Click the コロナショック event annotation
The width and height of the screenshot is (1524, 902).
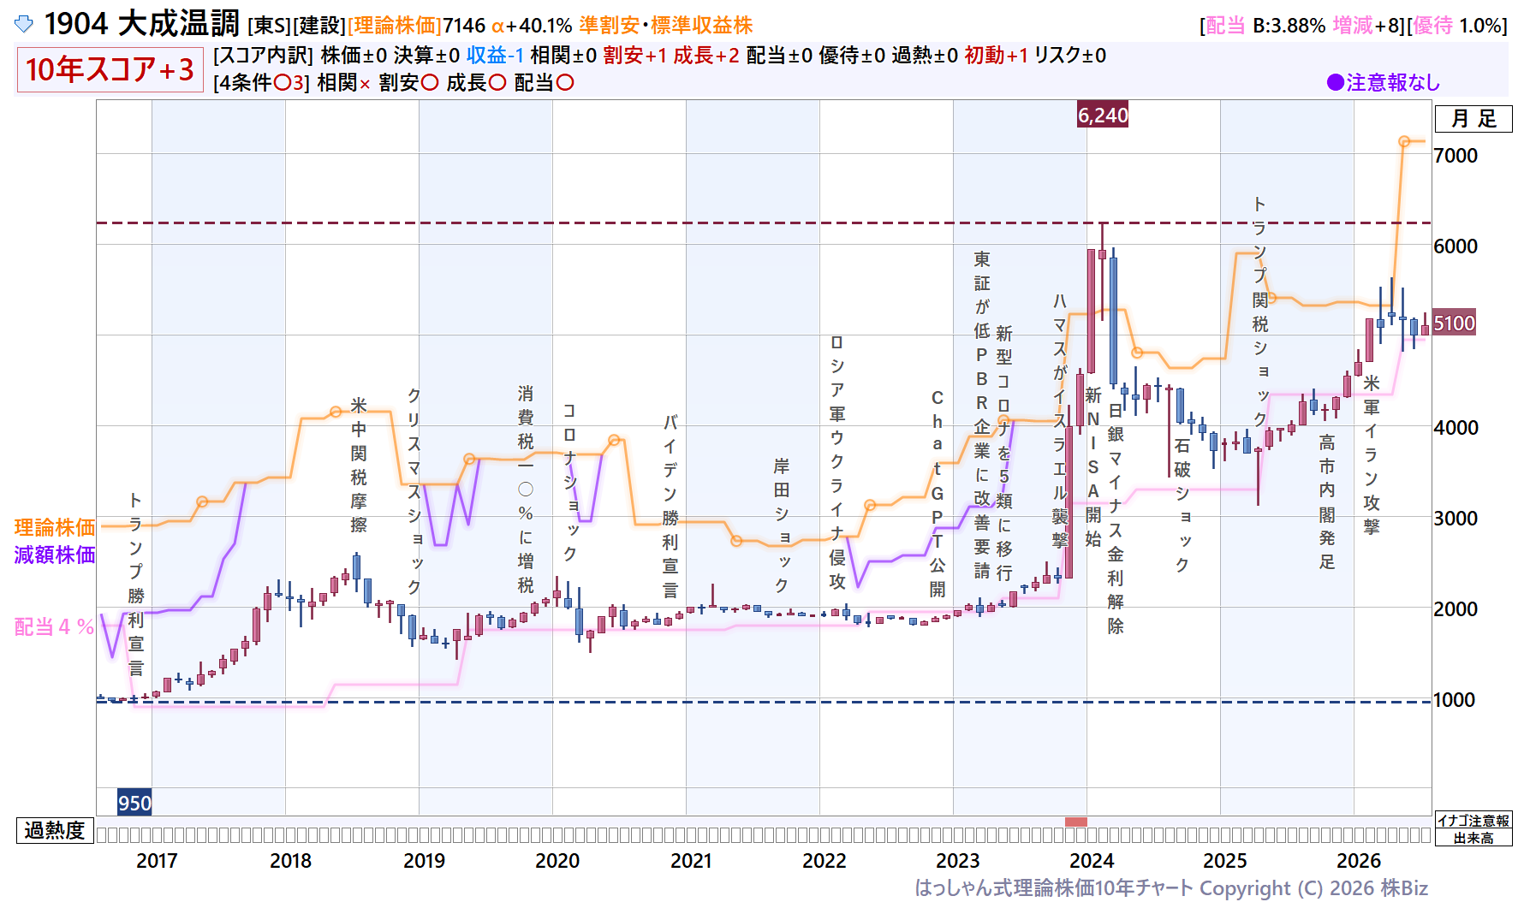(569, 483)
